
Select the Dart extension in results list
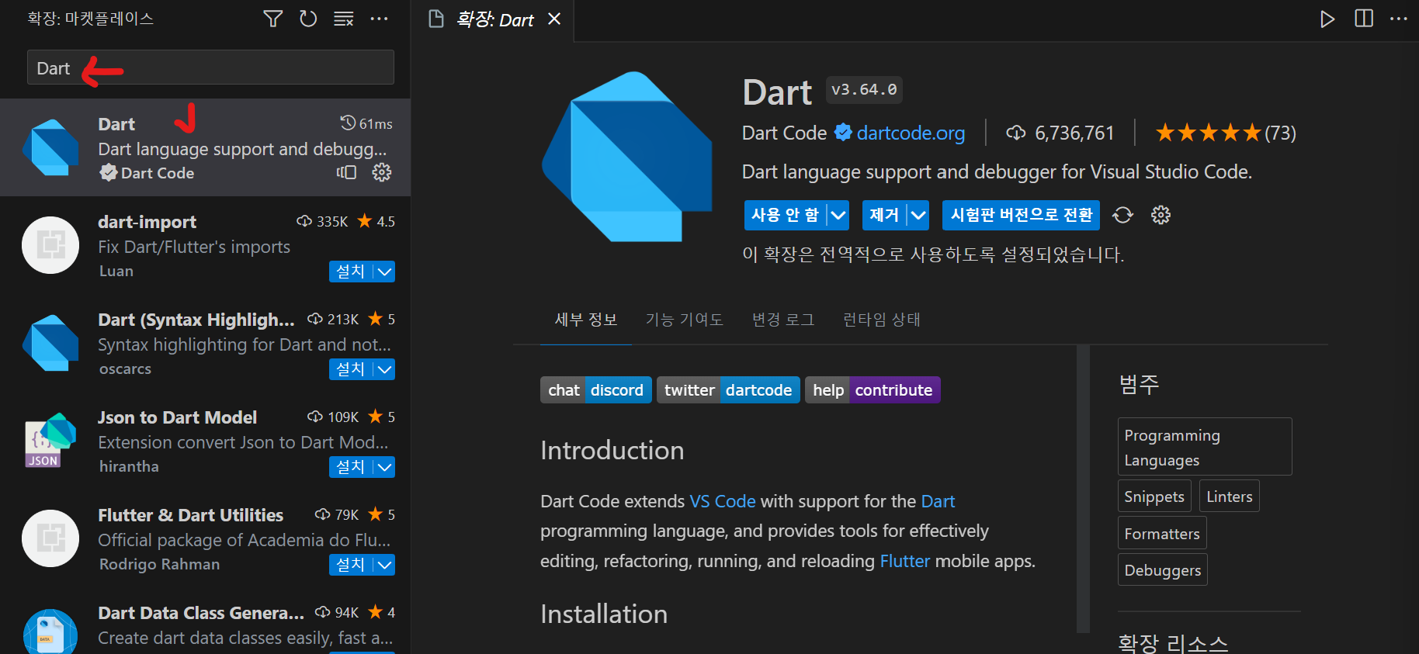click(x=205, y=147)
